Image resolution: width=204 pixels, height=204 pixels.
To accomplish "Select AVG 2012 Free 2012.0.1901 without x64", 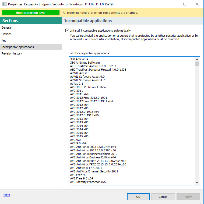I will (89, 98).
